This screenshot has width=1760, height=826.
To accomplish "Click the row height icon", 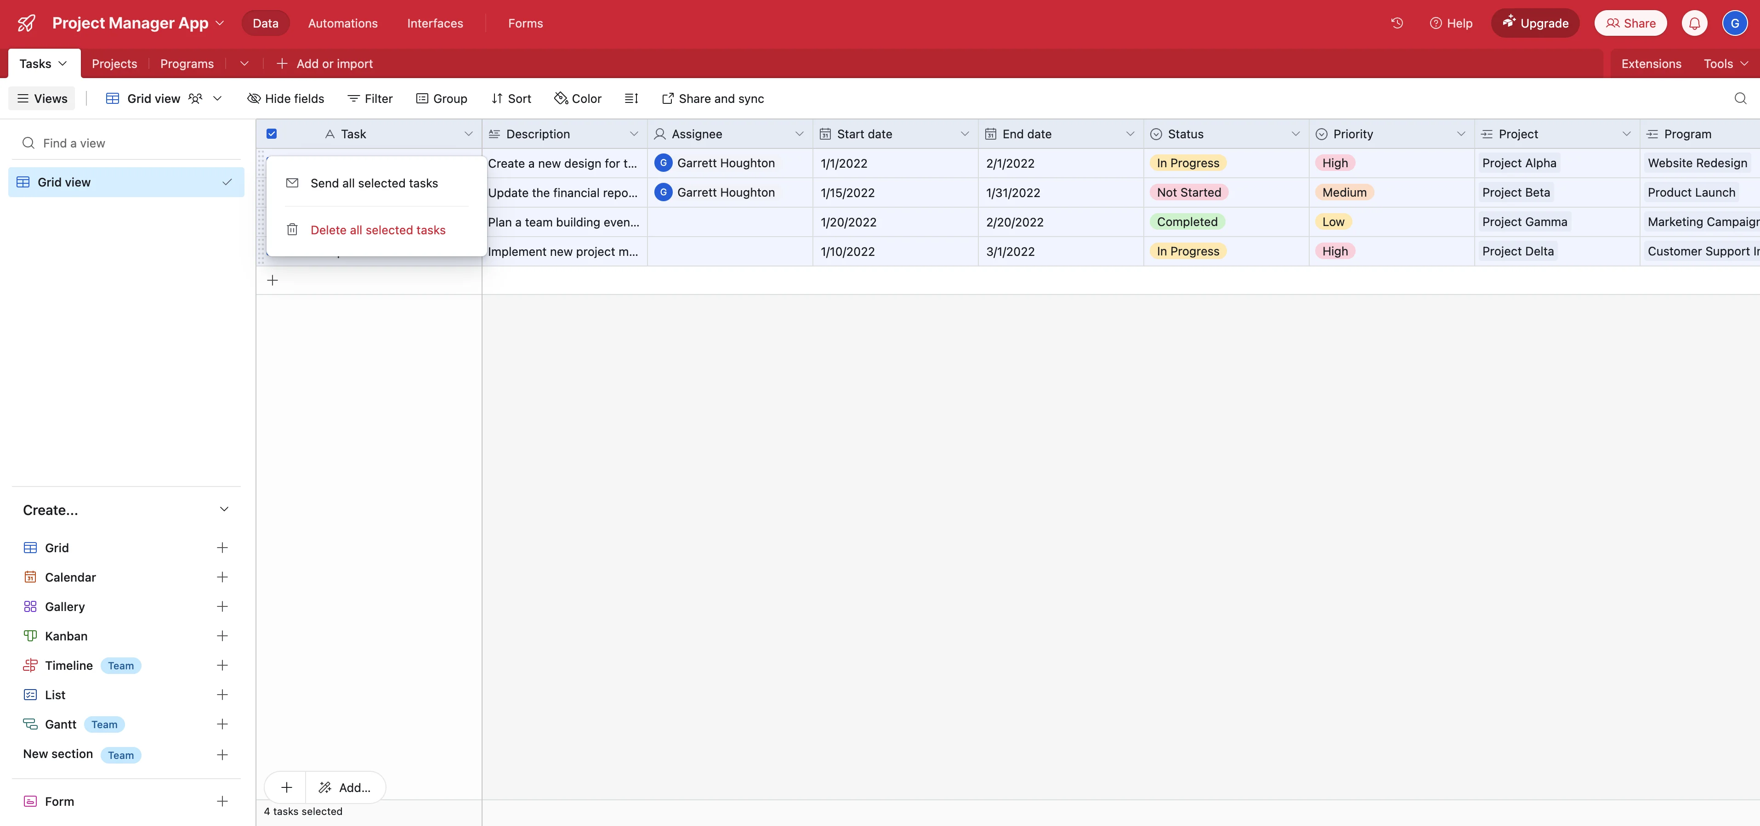I will [x=630, y=98].
